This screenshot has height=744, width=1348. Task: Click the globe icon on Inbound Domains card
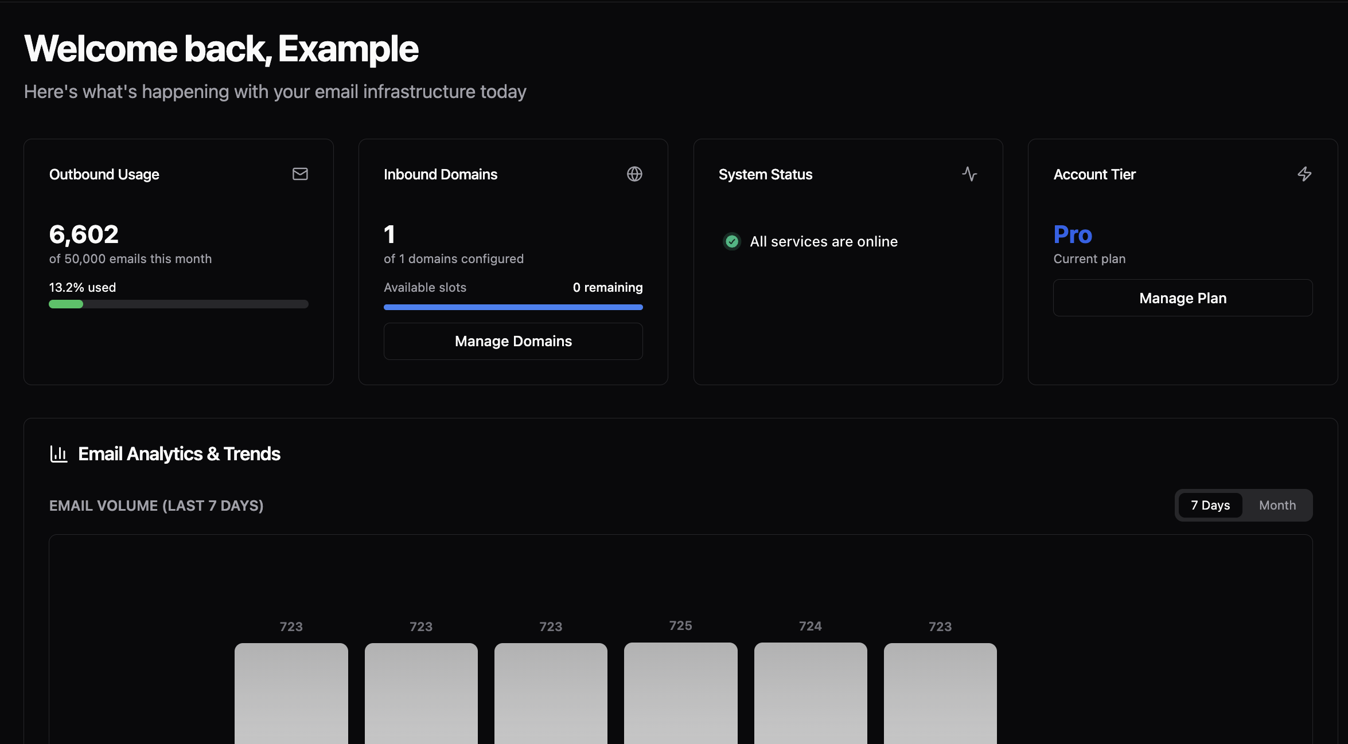coord(635,174)
